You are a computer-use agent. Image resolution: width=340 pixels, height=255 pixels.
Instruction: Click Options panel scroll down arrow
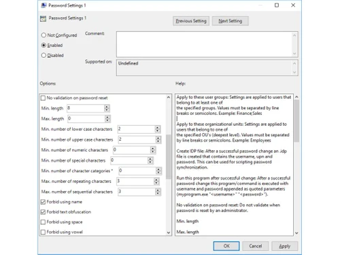[x=169, y=233]
